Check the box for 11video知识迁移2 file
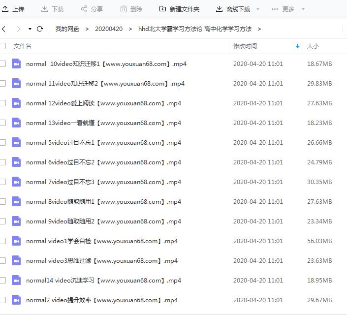The image size is (347, 315). [2, 84]
